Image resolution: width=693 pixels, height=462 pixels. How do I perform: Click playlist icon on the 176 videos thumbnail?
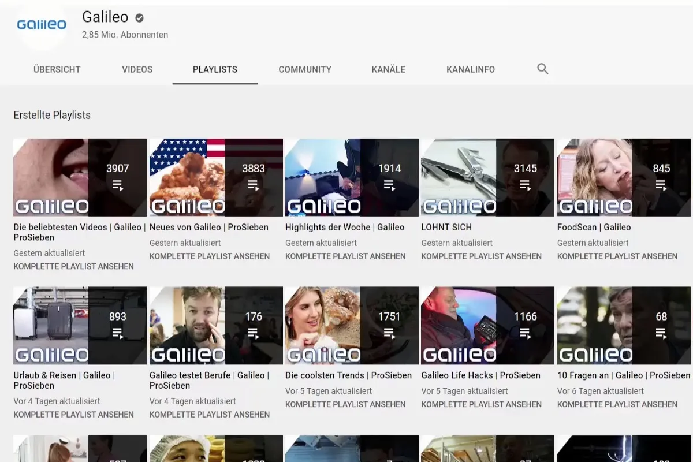254,333
